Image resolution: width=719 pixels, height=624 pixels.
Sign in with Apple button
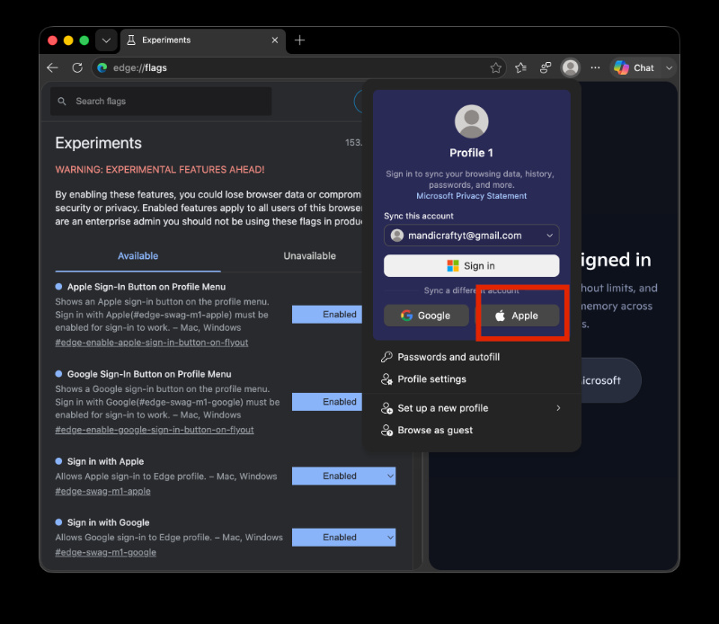(519, 316)
